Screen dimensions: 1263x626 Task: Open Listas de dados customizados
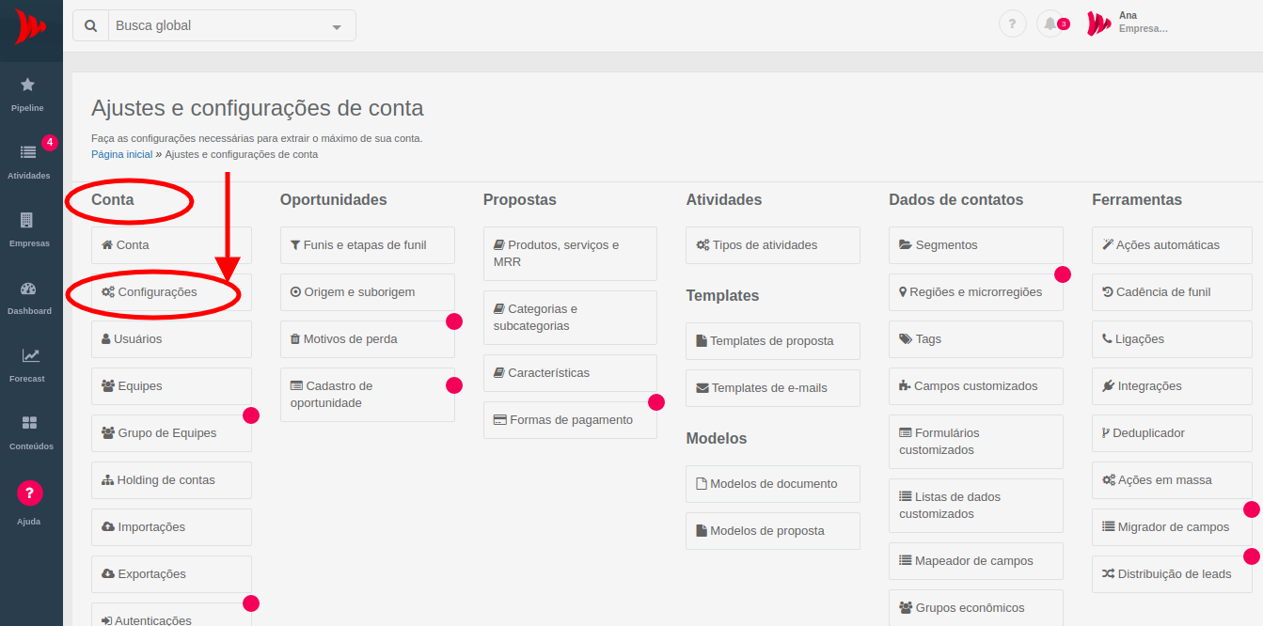[x=976, y=506]
